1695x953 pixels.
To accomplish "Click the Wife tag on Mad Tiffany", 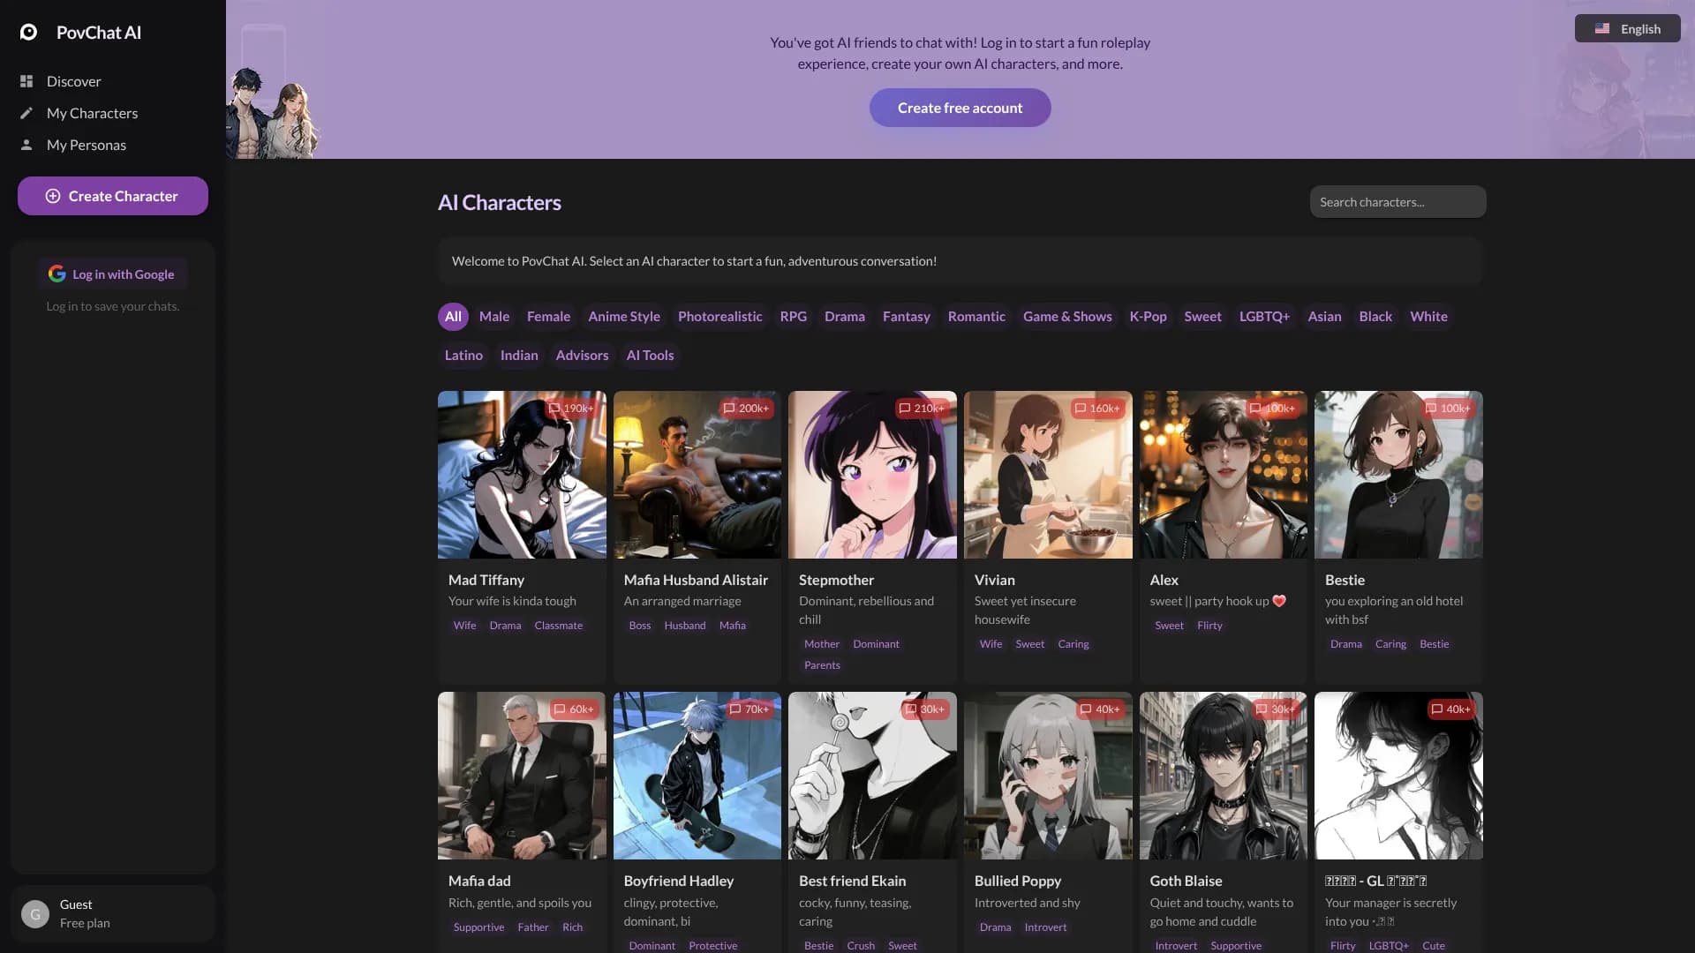I will pyautogui.click(x=464, y=626).
